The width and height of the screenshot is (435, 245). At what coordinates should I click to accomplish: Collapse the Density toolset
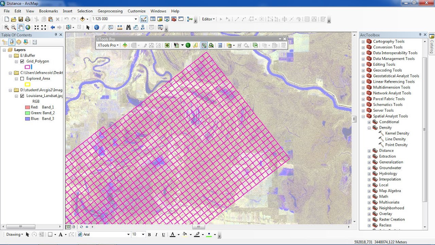pos(369,128)
